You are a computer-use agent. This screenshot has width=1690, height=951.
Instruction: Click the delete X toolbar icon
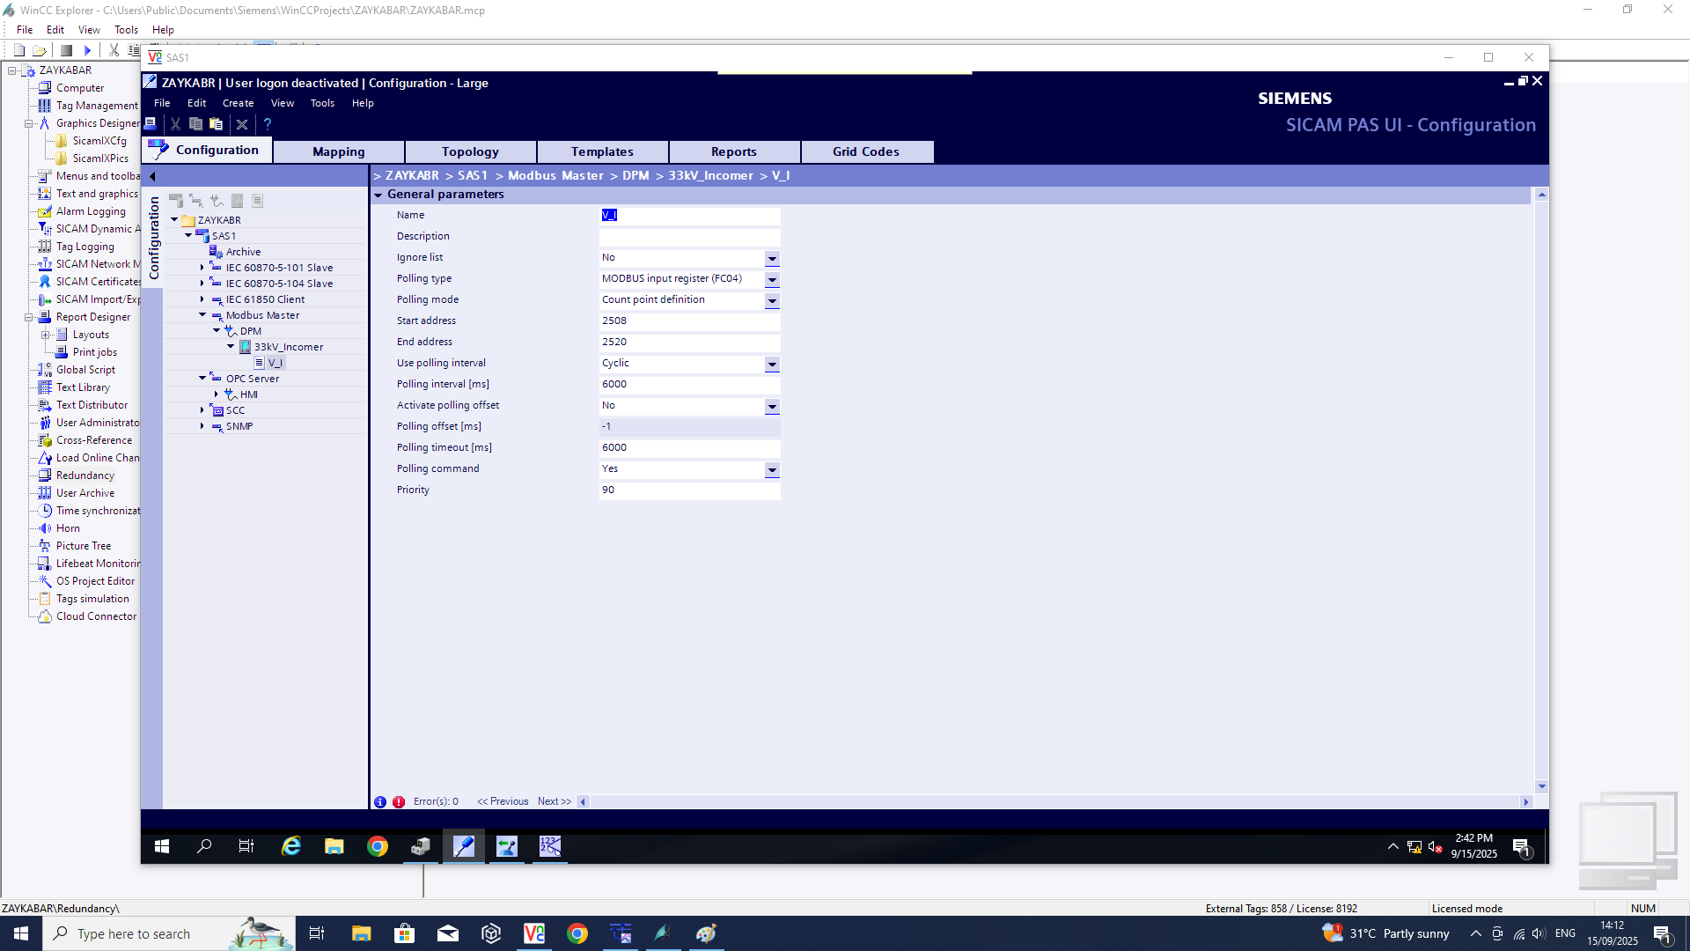[x=242, y=124]
